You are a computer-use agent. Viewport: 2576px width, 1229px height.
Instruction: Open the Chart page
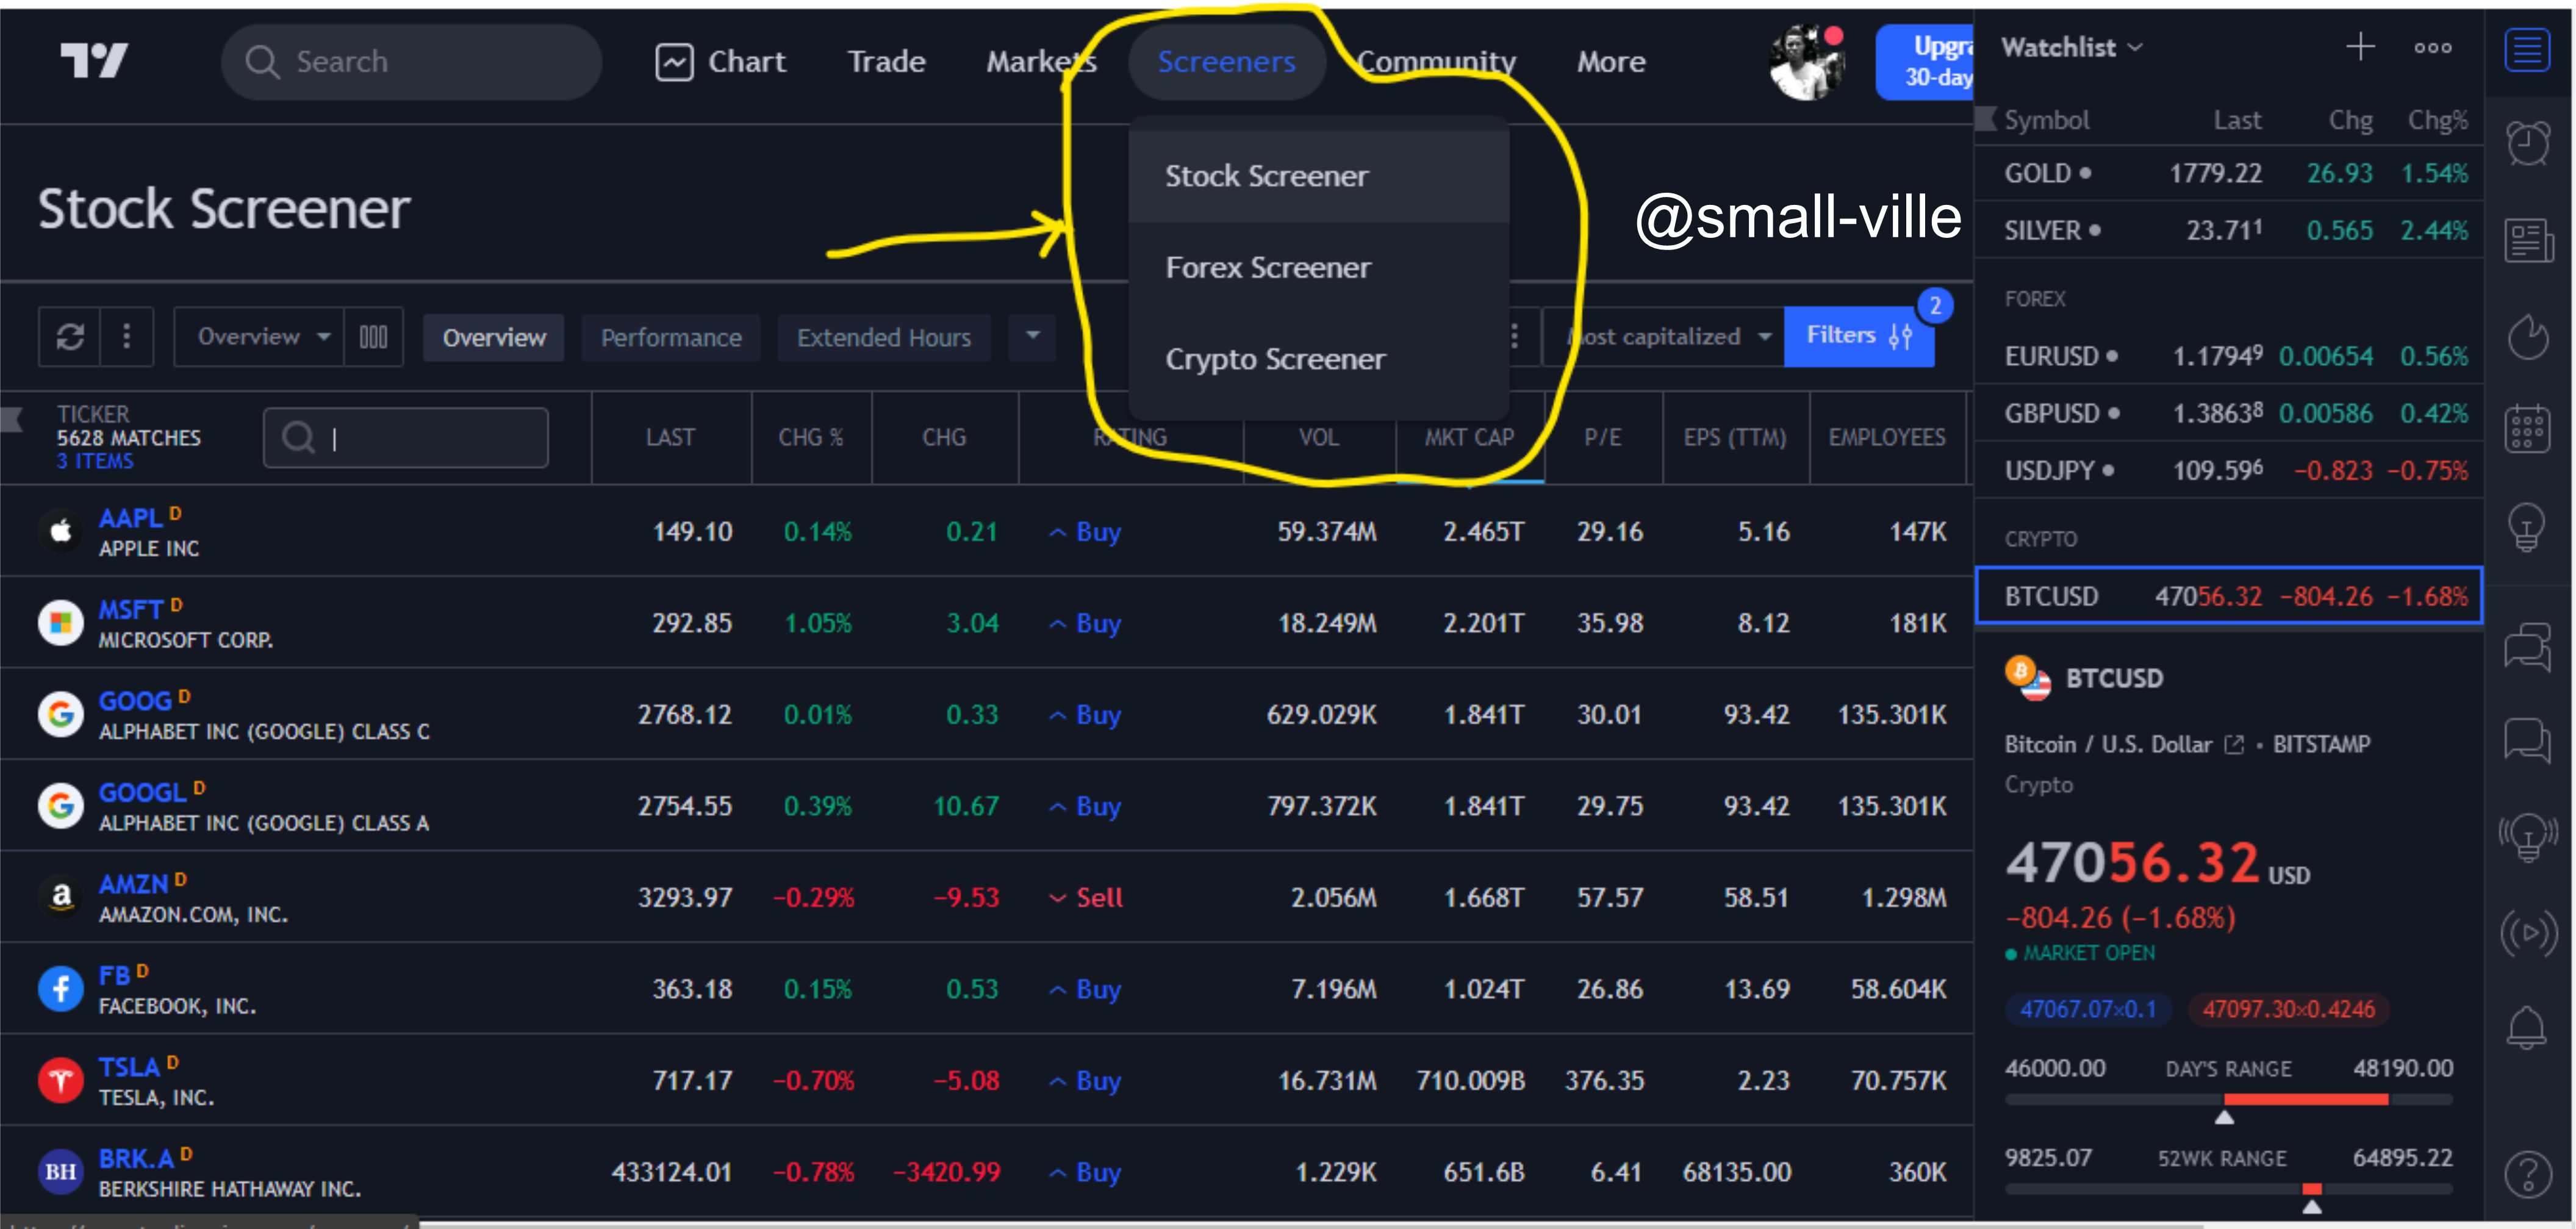[x=720, y=62]
